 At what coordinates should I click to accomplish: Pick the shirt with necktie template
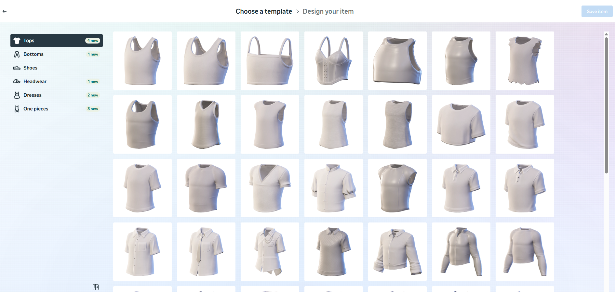[206, 252]
